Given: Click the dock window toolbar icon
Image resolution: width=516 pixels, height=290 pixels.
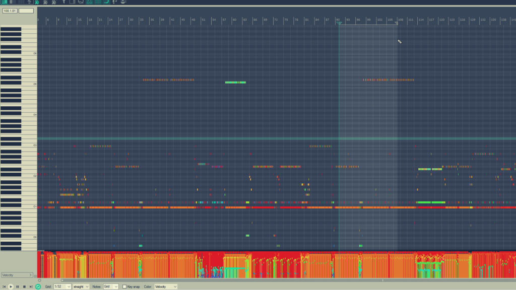Looking at the screenshot, I should [x=73, y=2].
